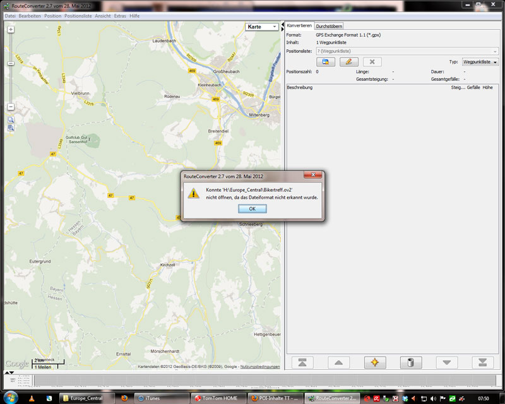505x404 pixels.
Task: Close the error dialog with red X
Action: 312,175
